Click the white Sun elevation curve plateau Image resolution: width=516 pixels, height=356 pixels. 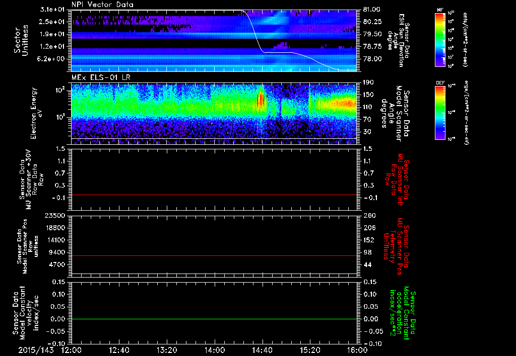point(278,52)
